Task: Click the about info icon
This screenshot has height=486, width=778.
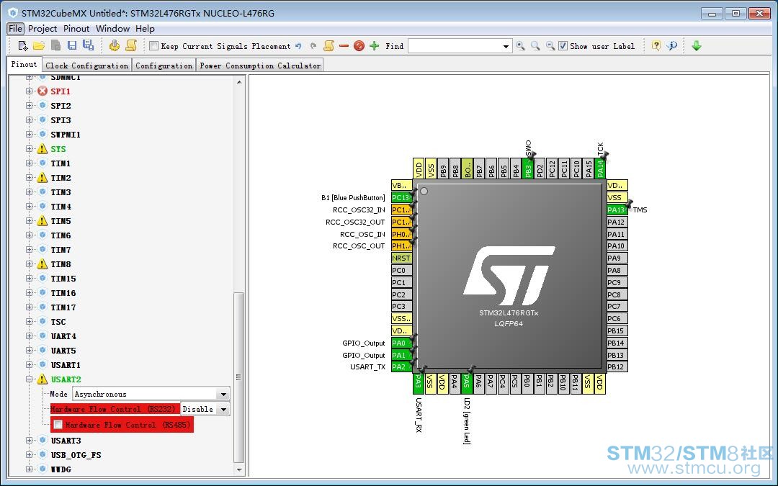Action: click(672, 45)
